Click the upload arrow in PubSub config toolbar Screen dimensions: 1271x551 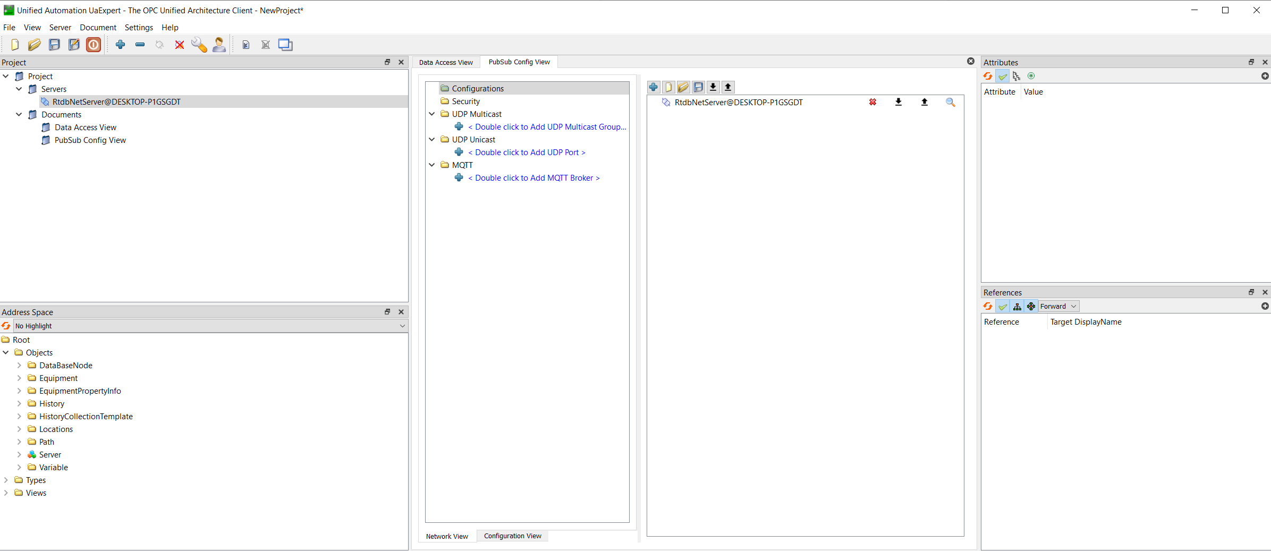pos(728,87)
